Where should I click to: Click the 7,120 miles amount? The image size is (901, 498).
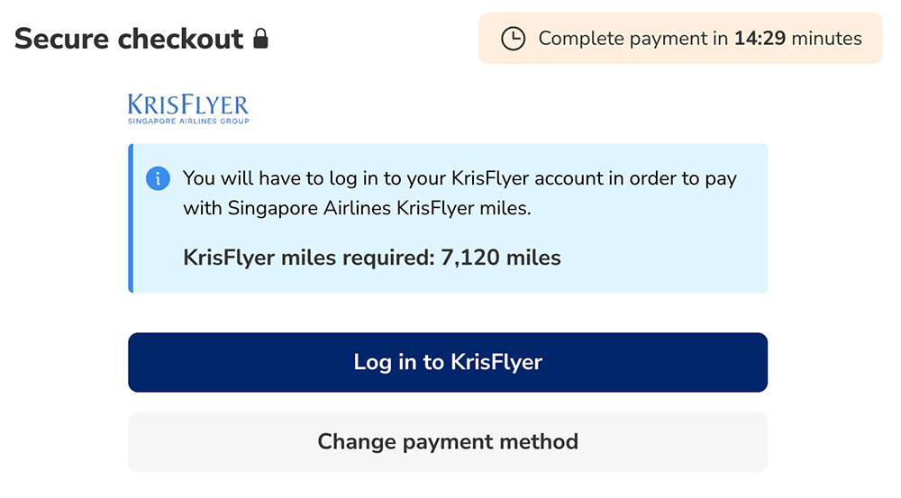(500, 258)
